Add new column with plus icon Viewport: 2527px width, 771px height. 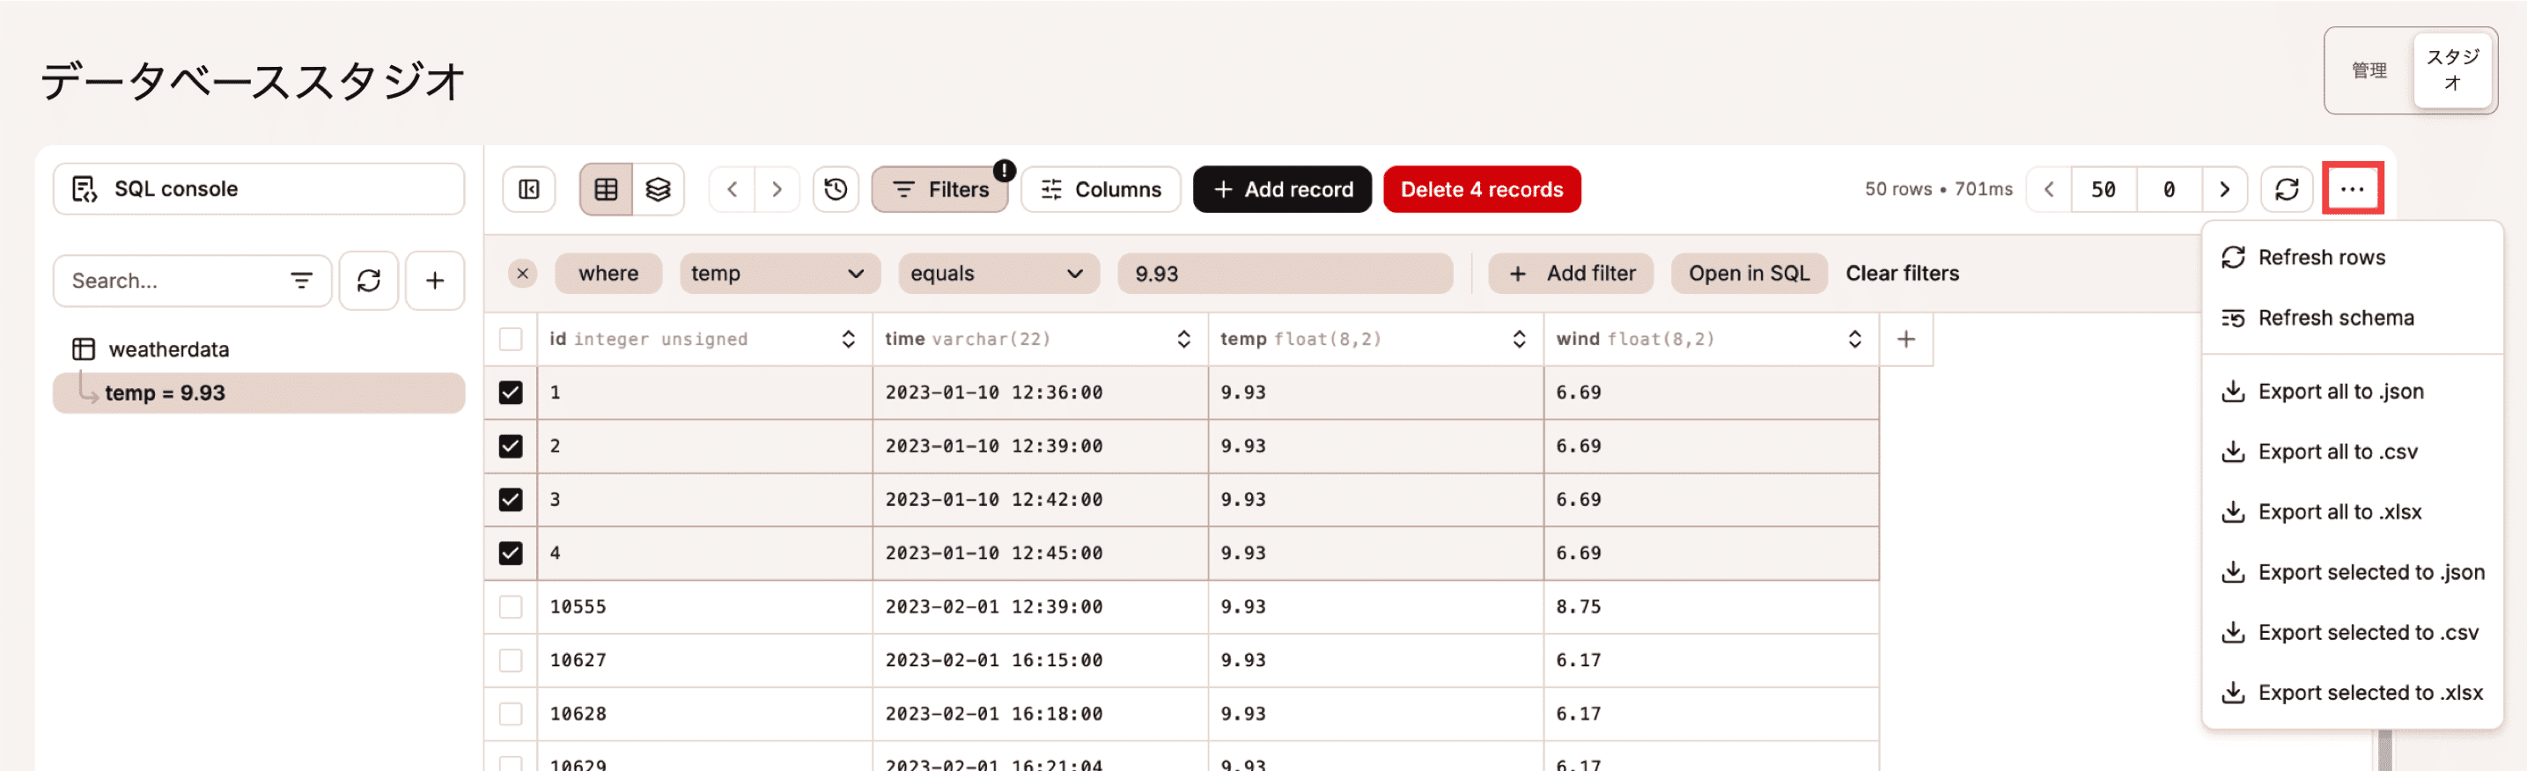coord(1905,340)
